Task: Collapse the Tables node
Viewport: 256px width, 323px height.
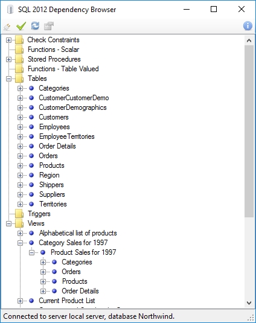Action: pos(8,78)
